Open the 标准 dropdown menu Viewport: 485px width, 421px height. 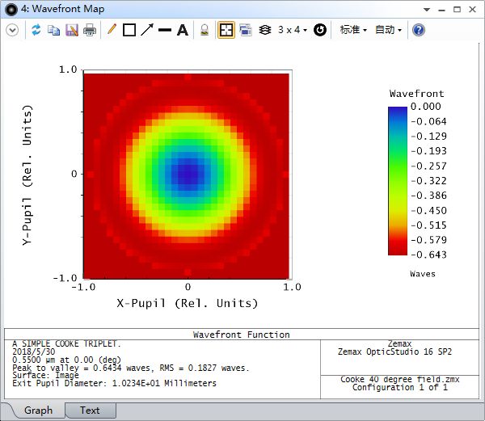click(353, 30)
